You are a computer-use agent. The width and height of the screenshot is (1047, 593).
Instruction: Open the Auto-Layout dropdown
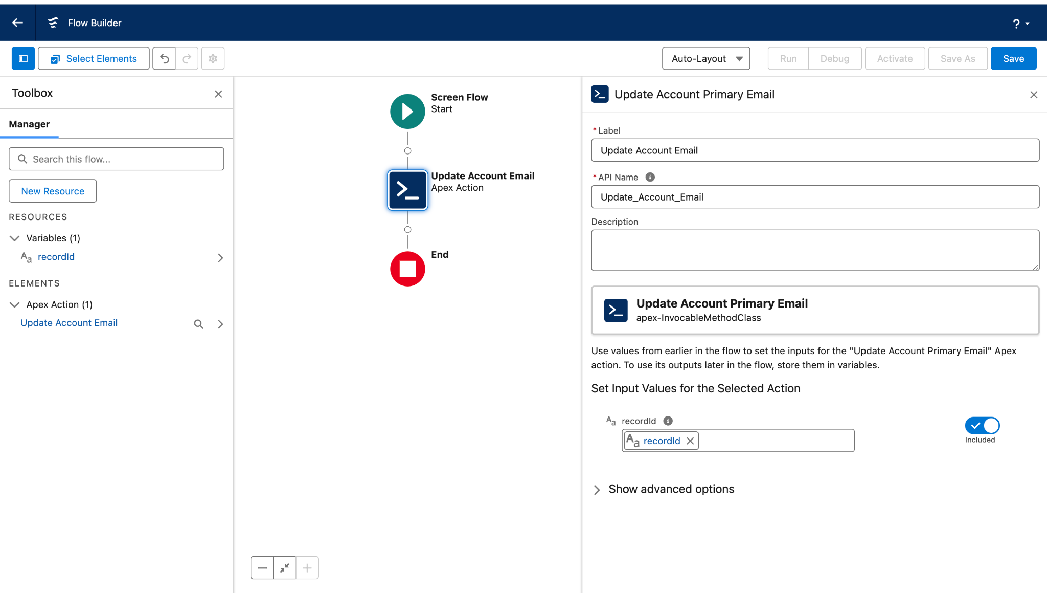[705, 58]
